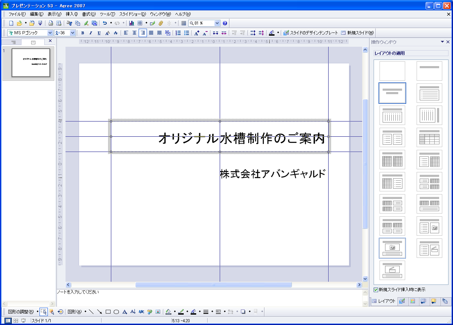
Task: Click the line color pen swatch
Action: tap(181, 312)
